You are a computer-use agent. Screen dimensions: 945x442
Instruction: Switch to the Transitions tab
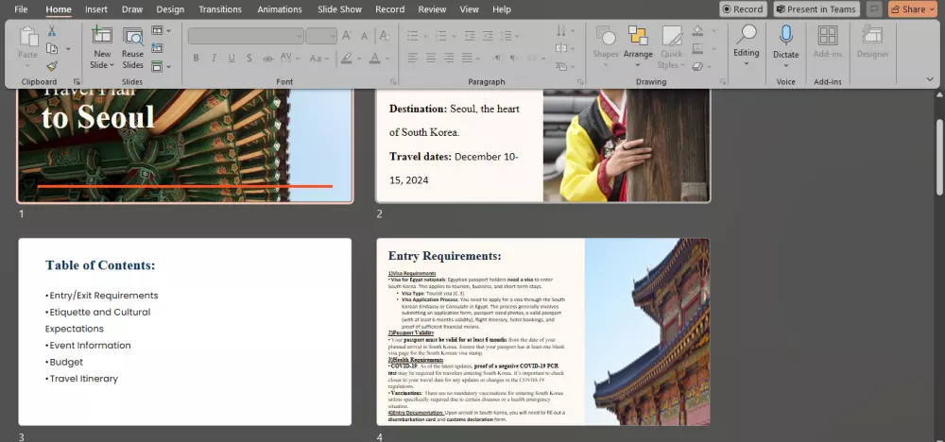220,9
